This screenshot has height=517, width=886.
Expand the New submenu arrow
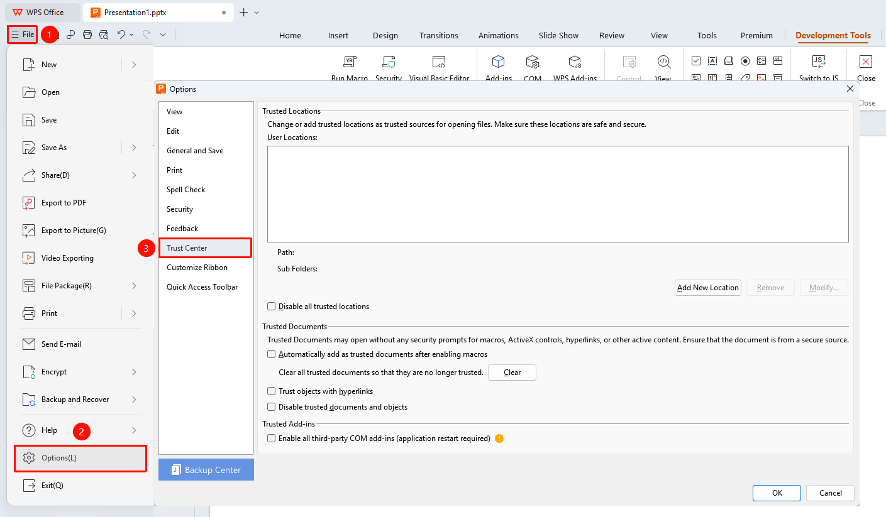[x=134, y=65]
